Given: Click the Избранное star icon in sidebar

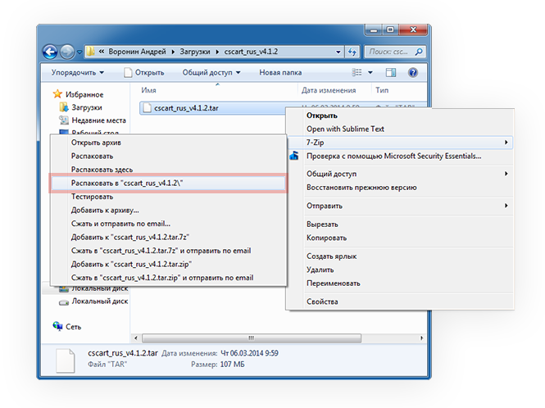Looking at the screenshot, I should [x=57, y=94].
